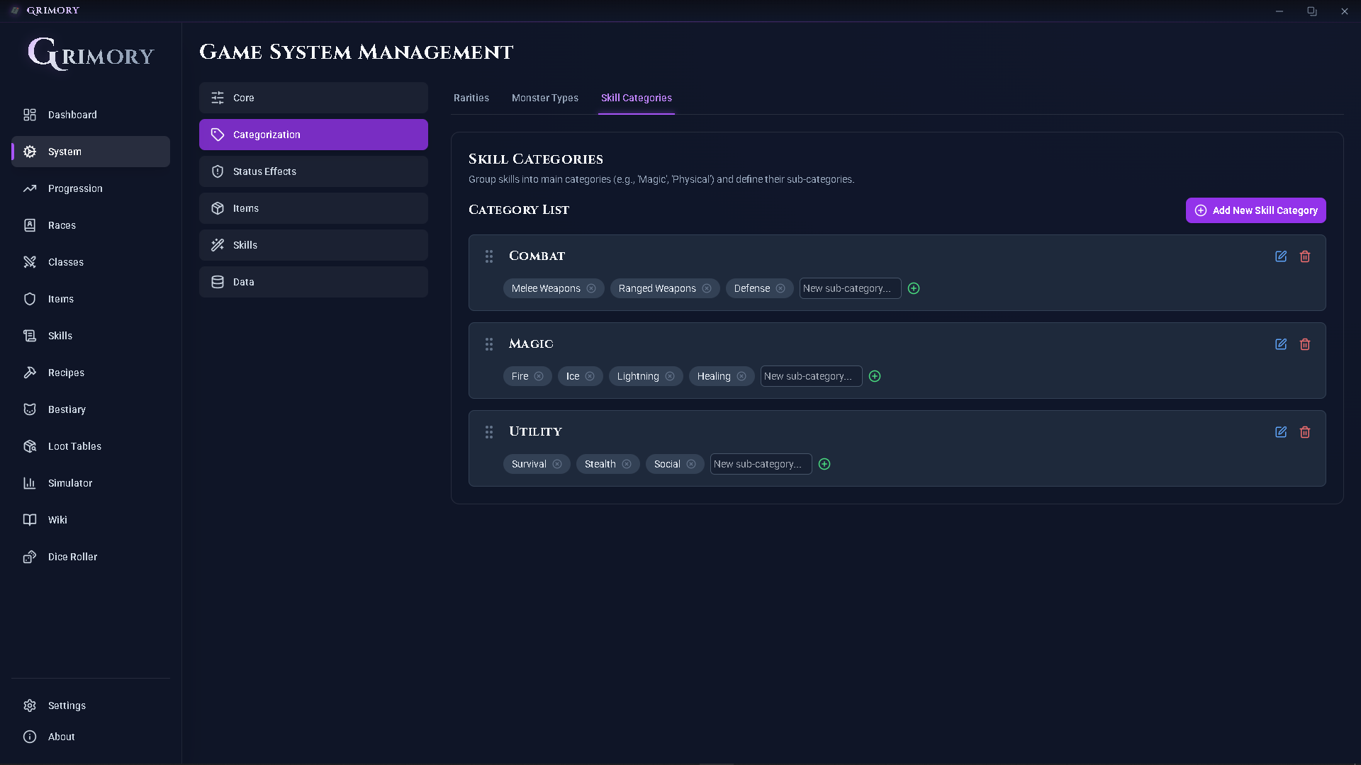
Task: Grab the drag handle of Magic category
Action: (x=489, y=344)
